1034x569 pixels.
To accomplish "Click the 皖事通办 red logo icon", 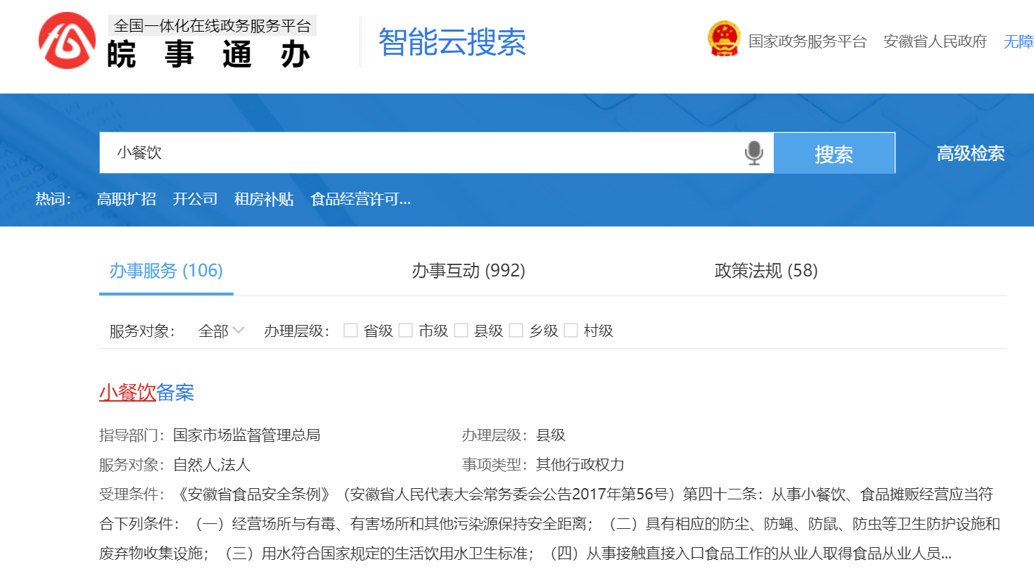I will (67, 41).
